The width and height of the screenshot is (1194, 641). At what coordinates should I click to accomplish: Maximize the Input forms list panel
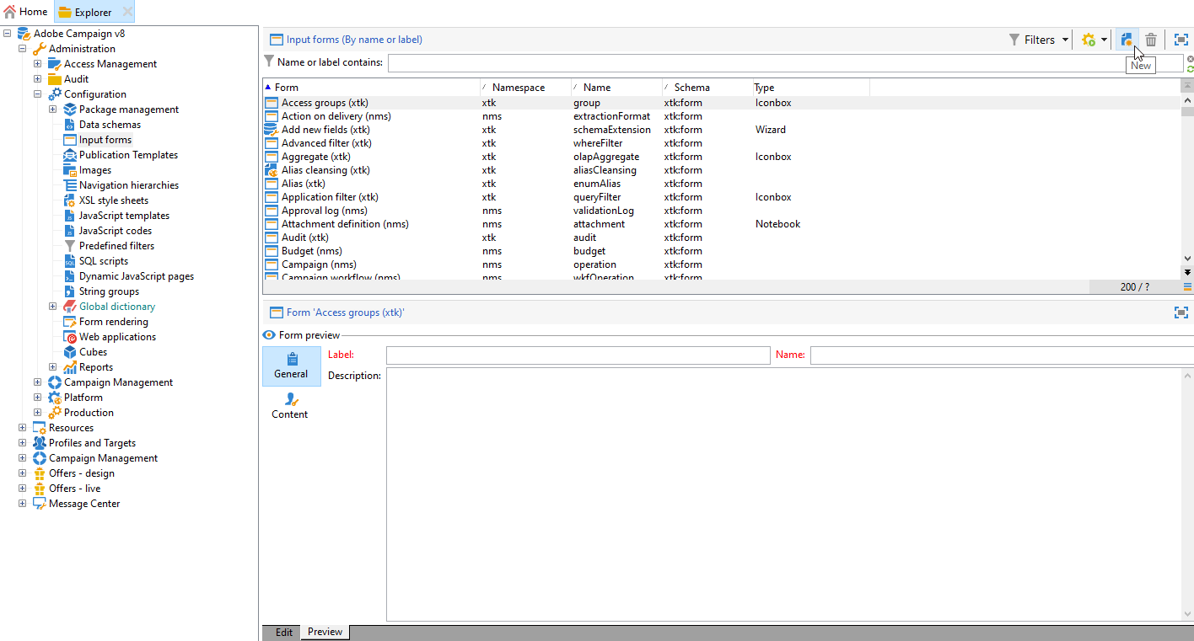point(1181,40)
